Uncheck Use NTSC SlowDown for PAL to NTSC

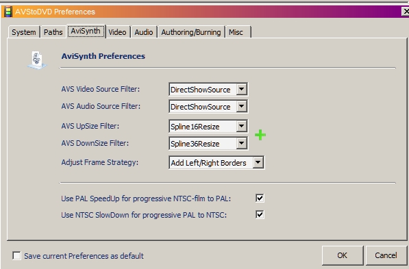[260, 214]
